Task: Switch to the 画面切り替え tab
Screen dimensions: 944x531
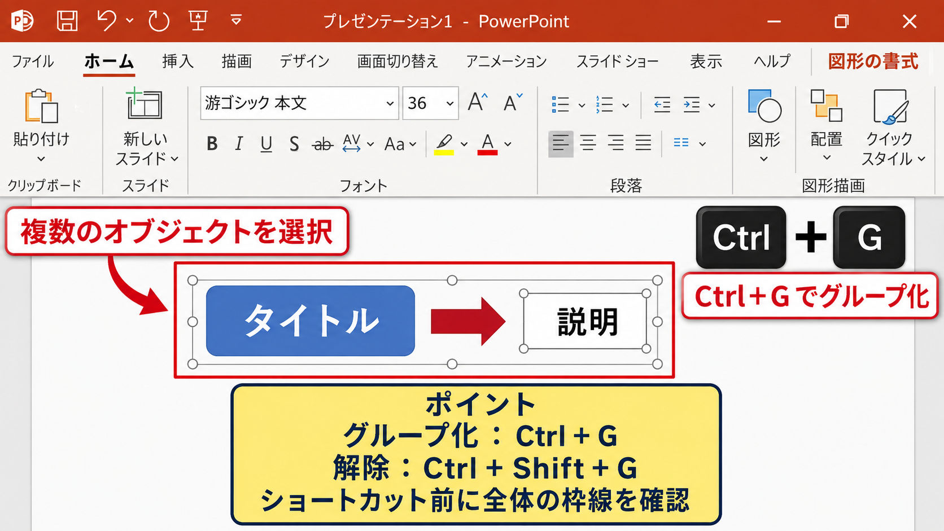Action: point(397,61)
